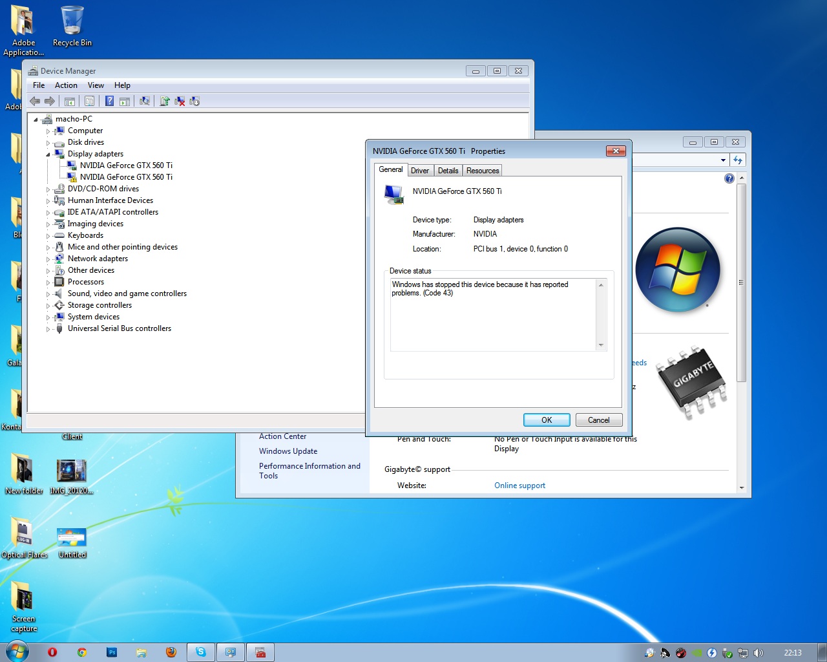
Task: Click the System window vertical scrollbar
Action: tap(741, 283)
